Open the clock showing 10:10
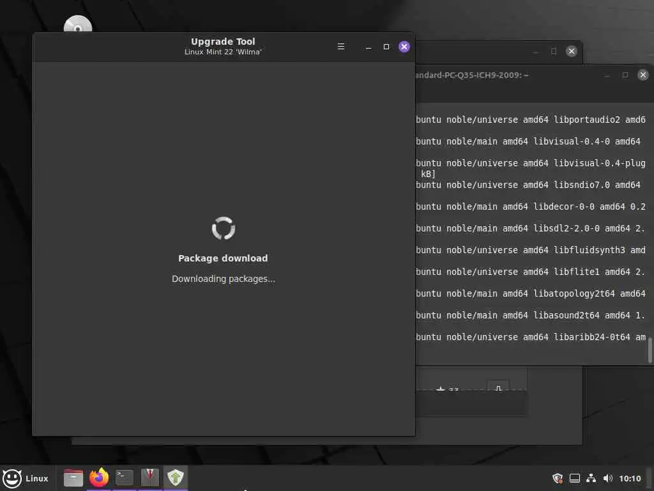The image size is (654, 491). click(x=630, y=478)
